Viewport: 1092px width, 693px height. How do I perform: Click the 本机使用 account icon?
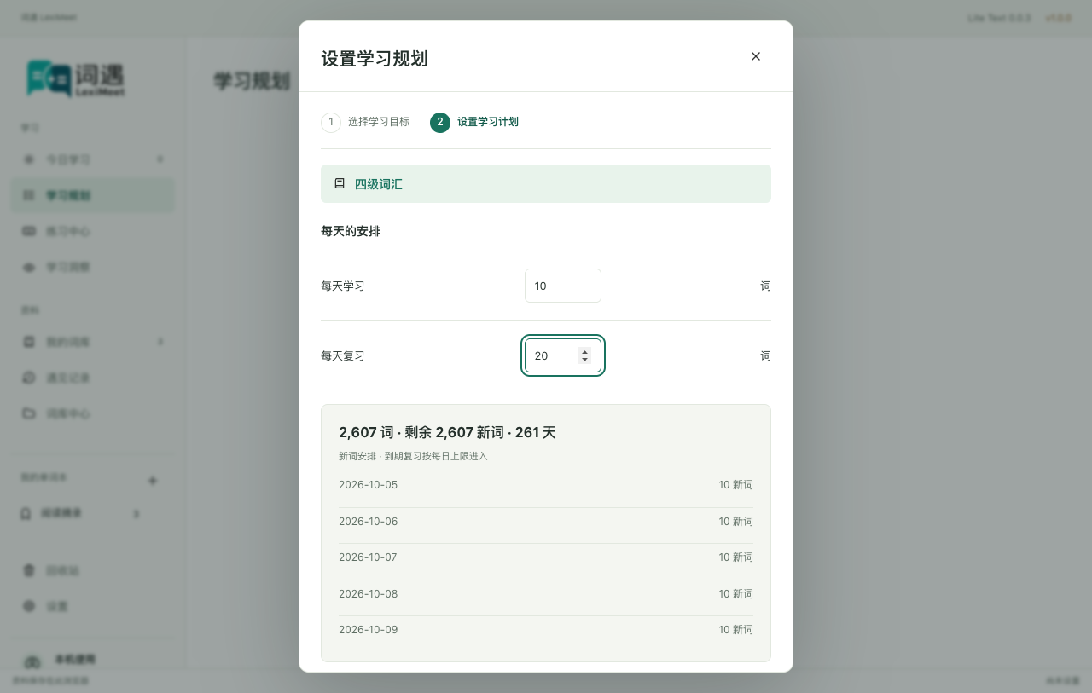32,662
